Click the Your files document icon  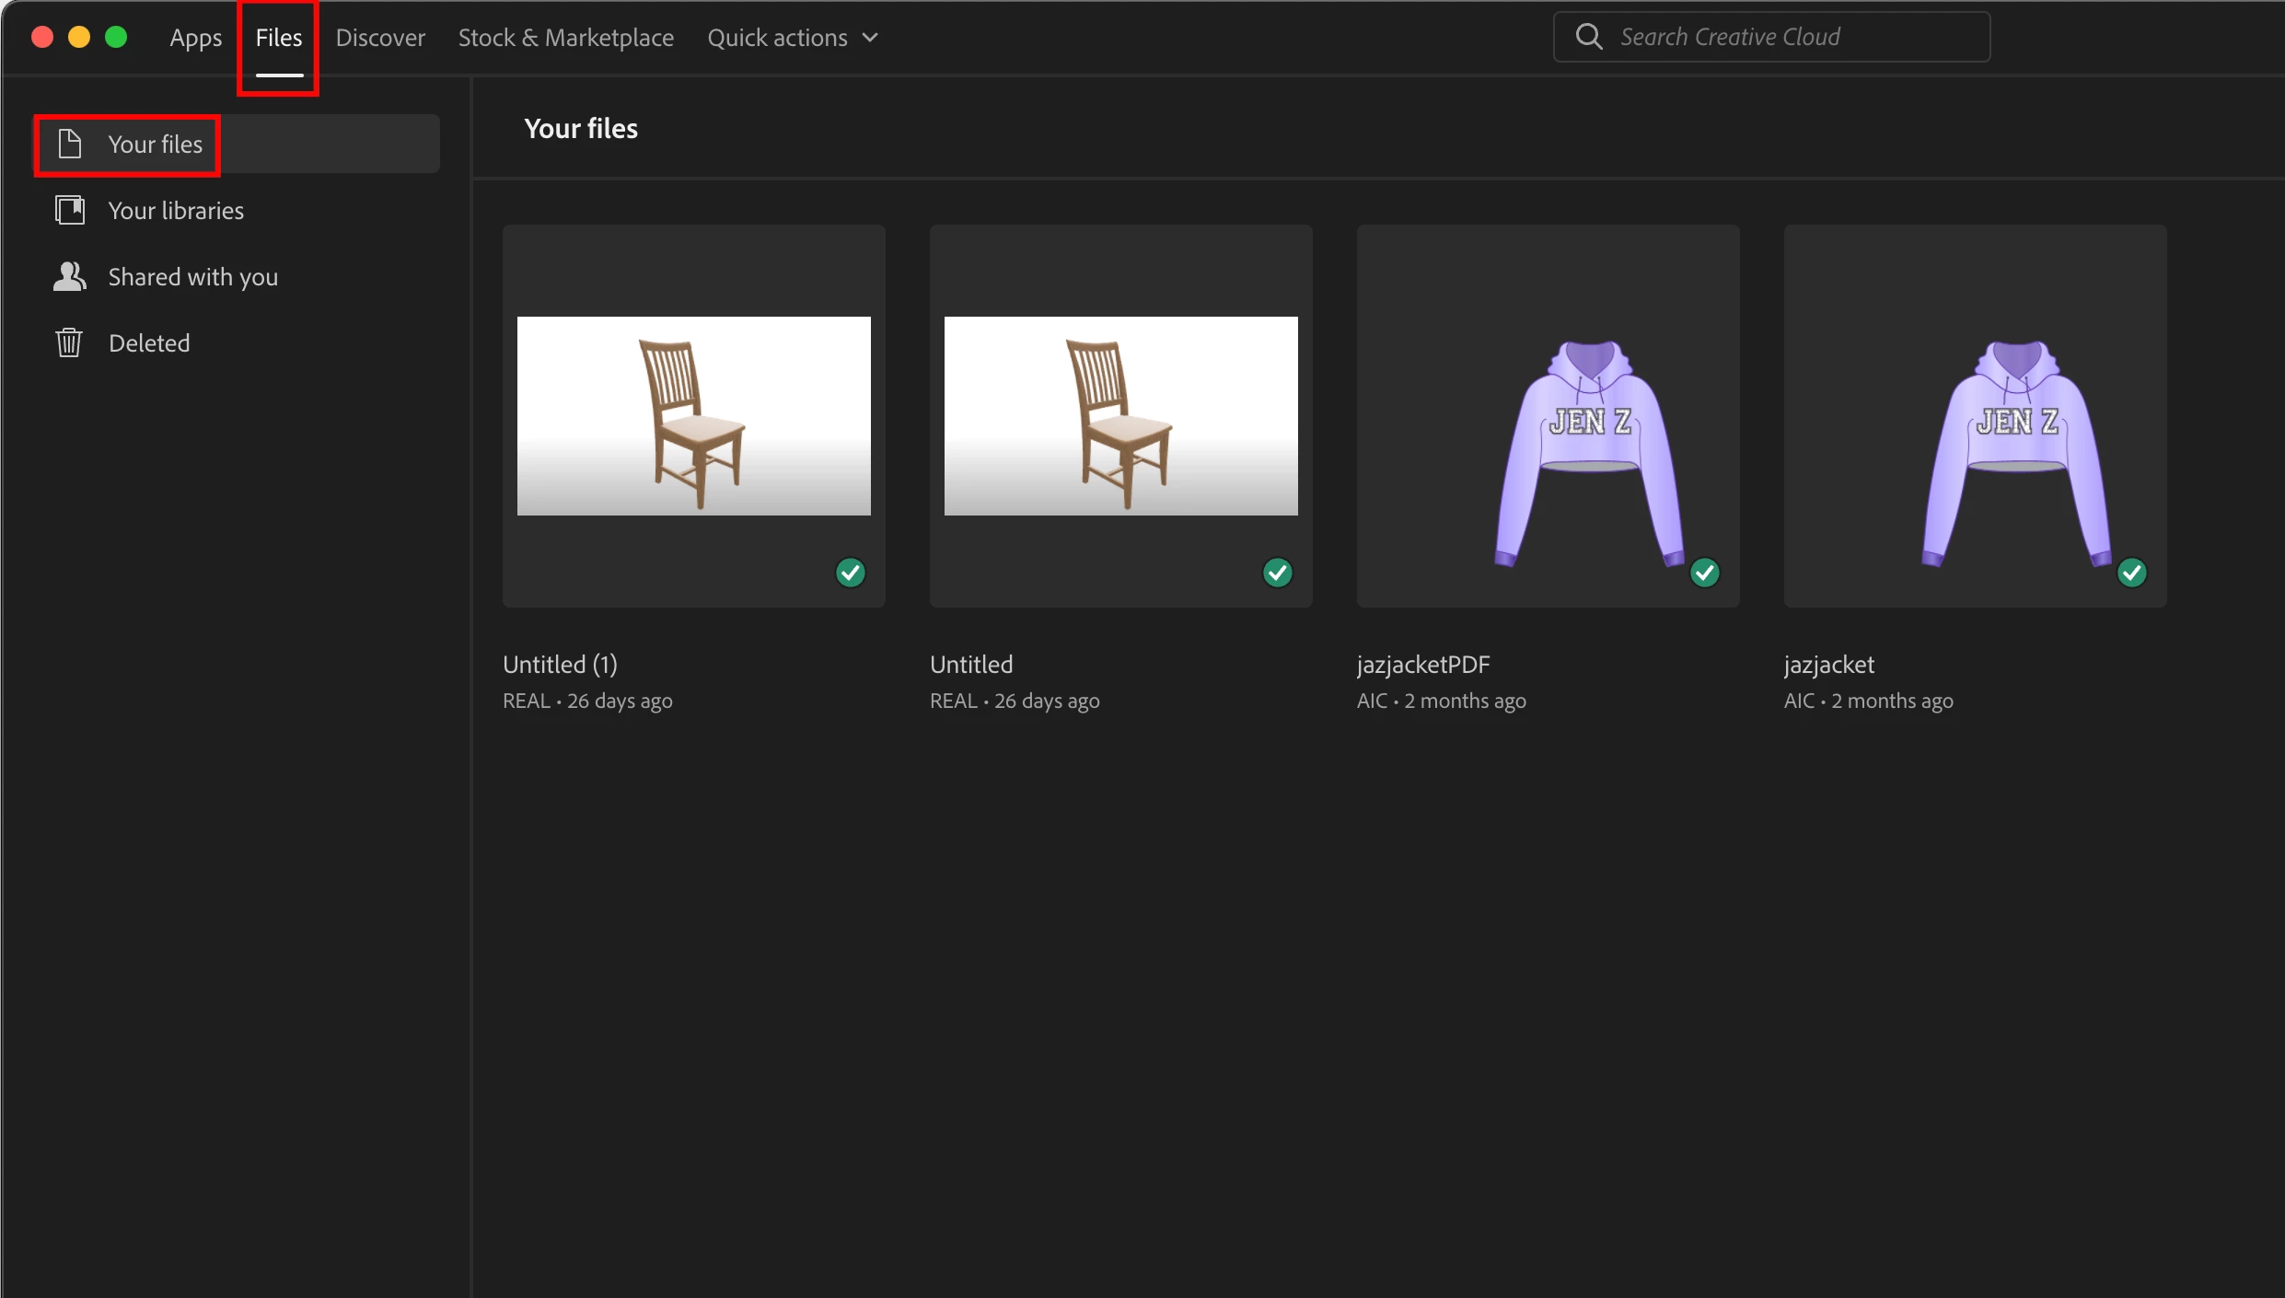pyautogui.click(x=70, y=144)
